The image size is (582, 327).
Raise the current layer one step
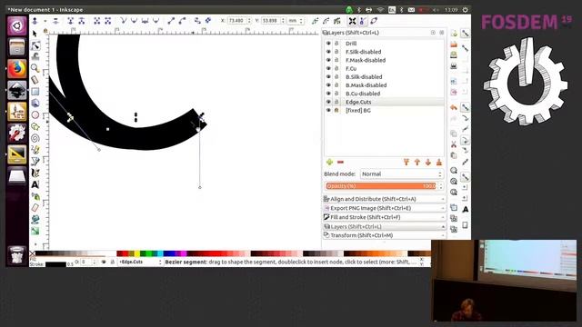click(x=417, y=162)
